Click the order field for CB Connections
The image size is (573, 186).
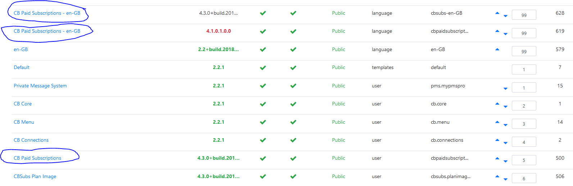point(524,142)
